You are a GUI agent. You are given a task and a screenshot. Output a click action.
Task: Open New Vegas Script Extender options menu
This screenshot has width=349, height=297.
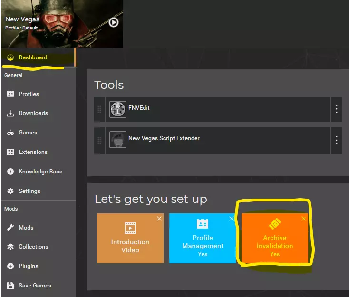[337, 140]
